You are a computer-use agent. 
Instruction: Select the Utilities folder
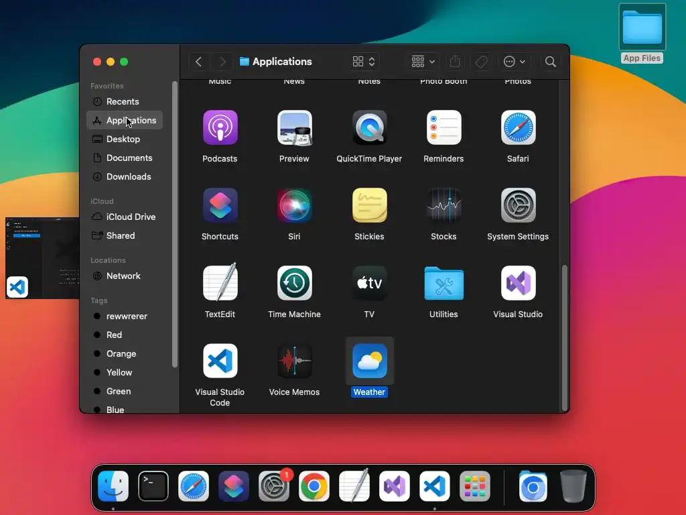click(x=443, y=284)
